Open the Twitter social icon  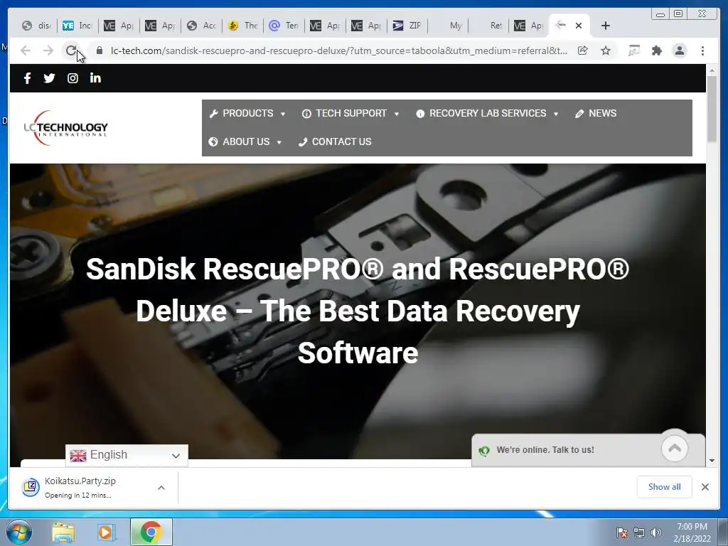tap(49, 78)
